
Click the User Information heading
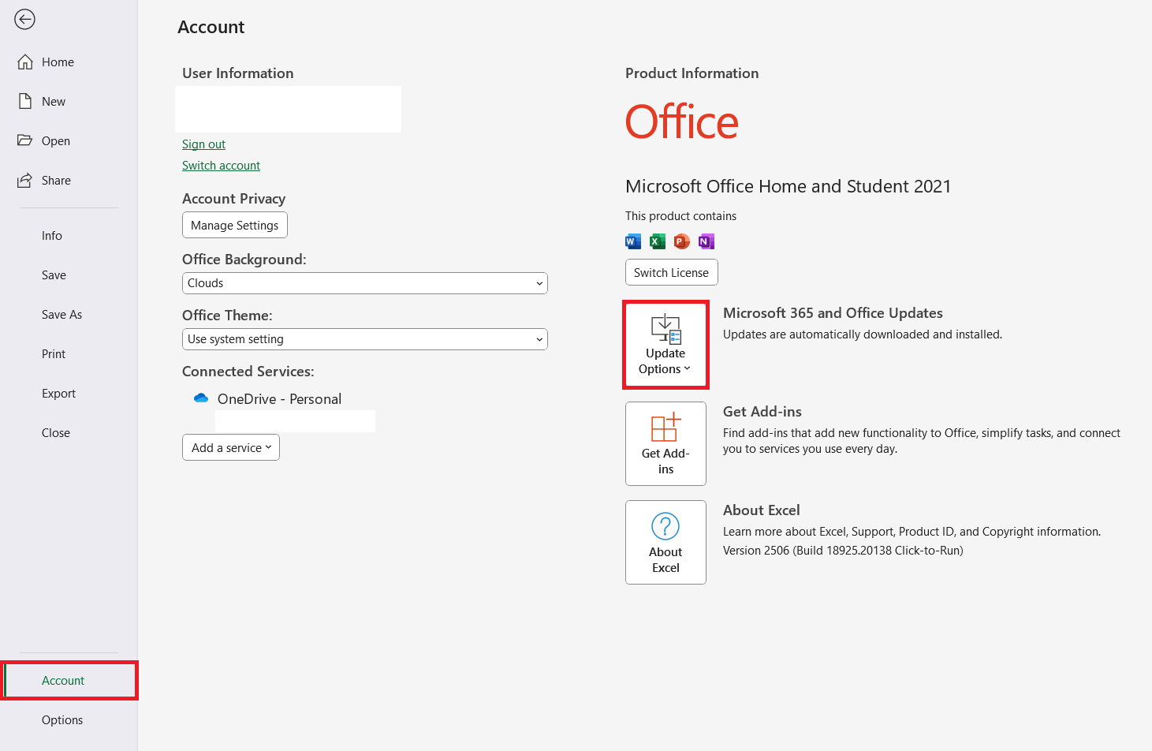[238, 73]
